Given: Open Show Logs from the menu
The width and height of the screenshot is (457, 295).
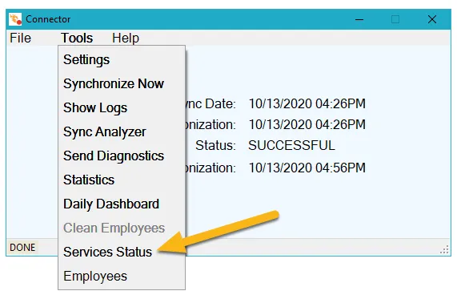Looking at the screenshot, I should (122, 107).
